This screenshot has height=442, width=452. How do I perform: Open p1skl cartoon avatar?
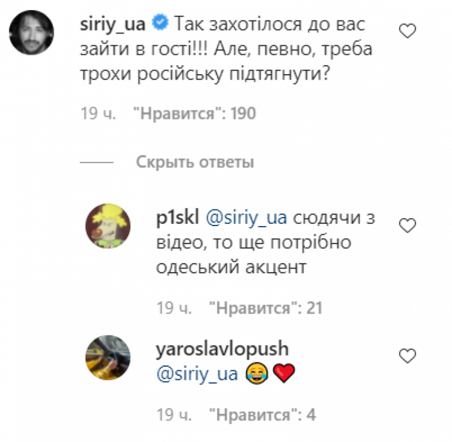pos(108,226)
